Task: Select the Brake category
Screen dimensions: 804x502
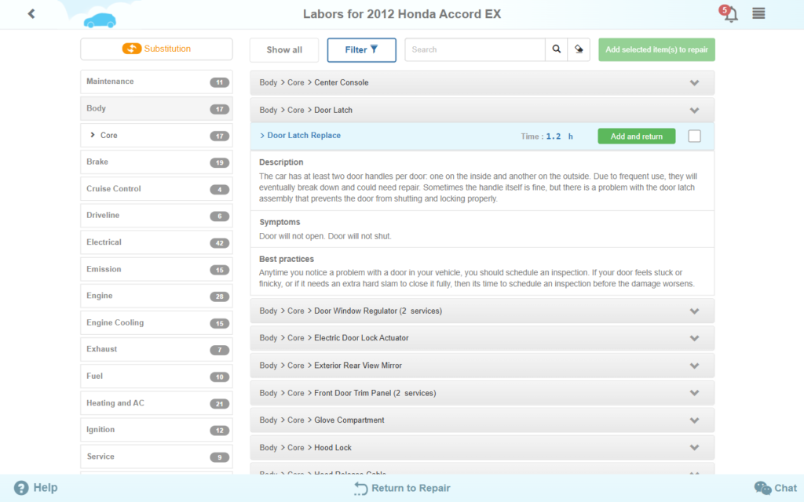Action: (x=156, y=162)
